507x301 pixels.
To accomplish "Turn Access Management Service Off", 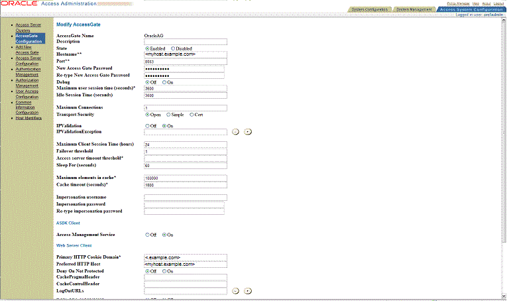I will coord(147,235).
